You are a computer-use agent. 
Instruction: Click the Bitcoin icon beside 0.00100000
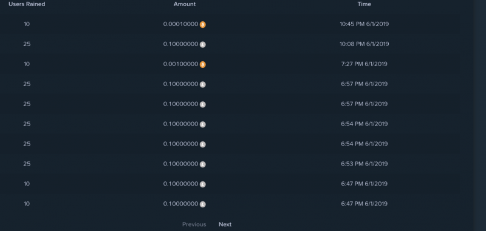click(202, 64)
